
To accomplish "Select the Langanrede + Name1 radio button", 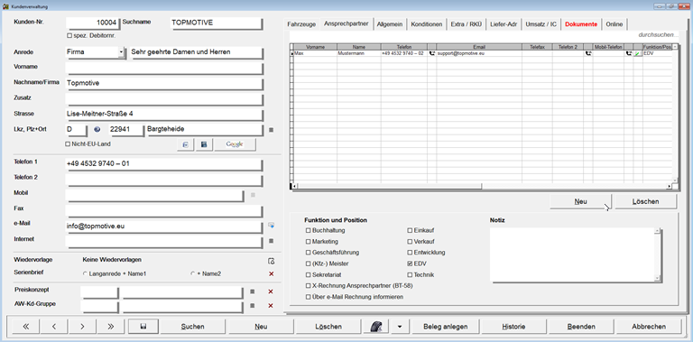I will click(85, 274).
